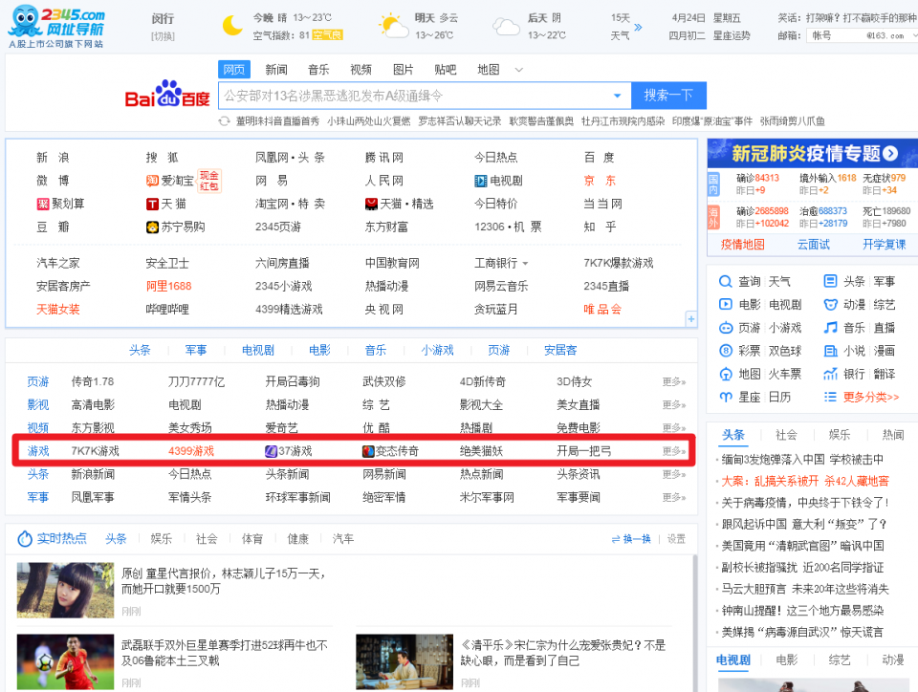Open the 更多分类 link

pos(870,398)
